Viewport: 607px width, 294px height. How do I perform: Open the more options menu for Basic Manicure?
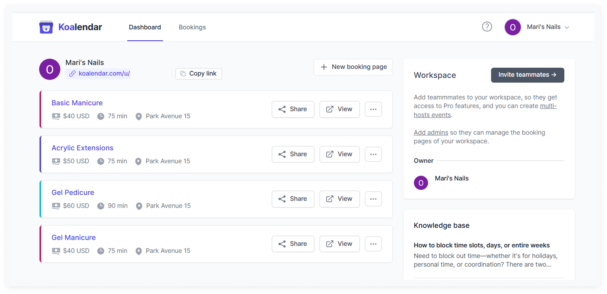[x=373, y=109]
